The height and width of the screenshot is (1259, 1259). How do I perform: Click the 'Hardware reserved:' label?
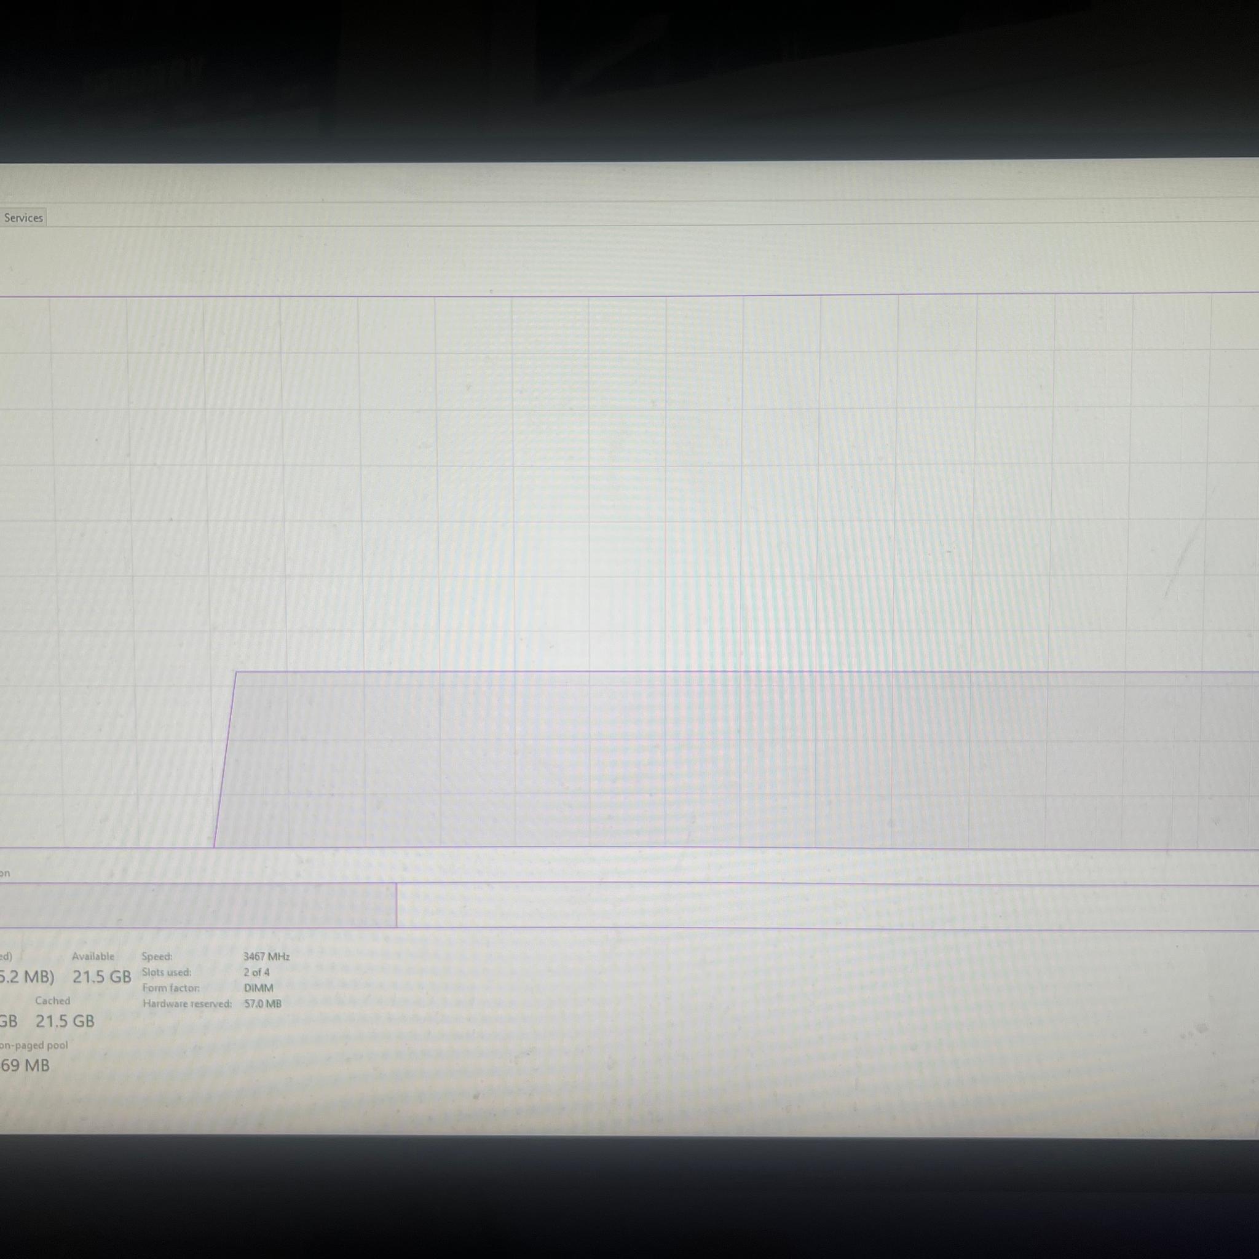tap(187, 1003)
